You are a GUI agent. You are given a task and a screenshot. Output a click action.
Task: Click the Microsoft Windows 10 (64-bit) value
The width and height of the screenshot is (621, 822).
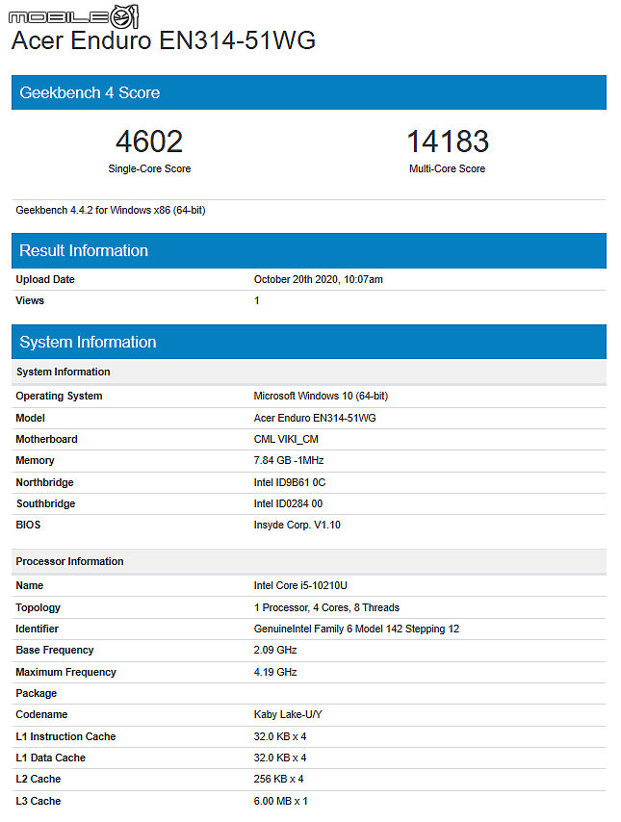point(321,396)
